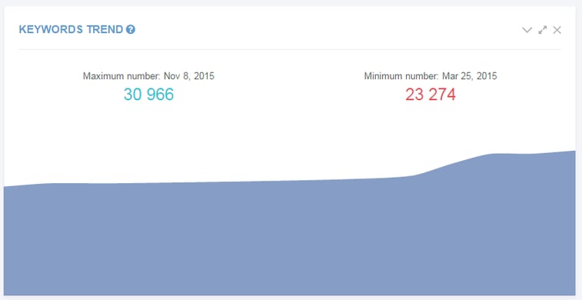Click the long flat section of the trend line

pyautogui.click(x=223, y=182)
